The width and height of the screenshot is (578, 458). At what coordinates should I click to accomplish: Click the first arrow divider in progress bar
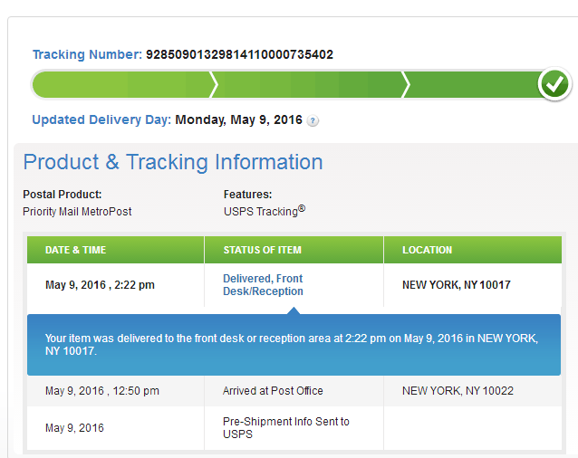[x=213, y=85]
